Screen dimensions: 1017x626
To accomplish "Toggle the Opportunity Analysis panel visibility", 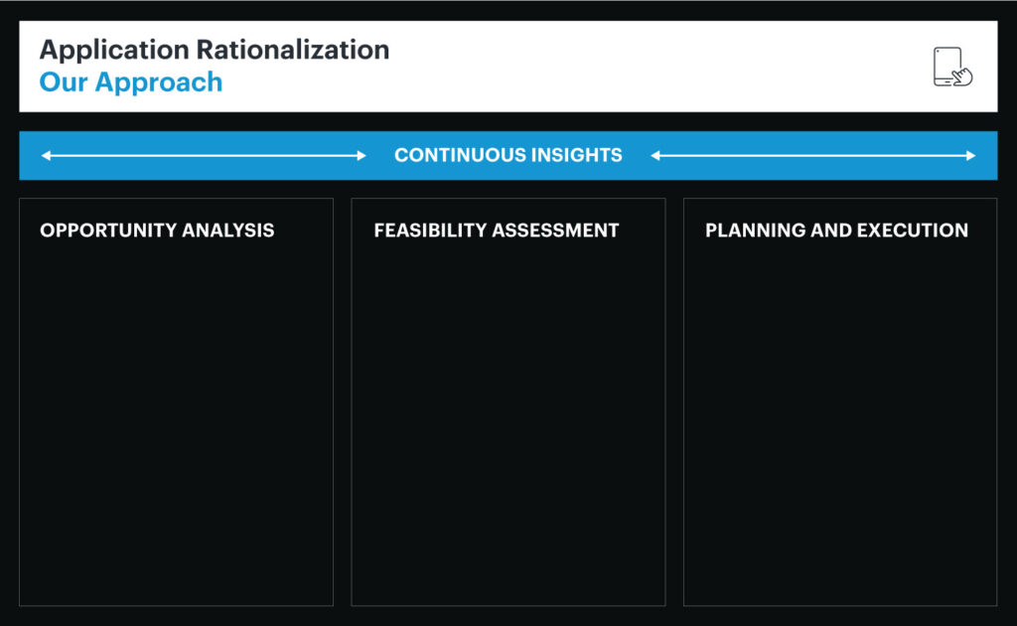I will [x=177, y=401].
